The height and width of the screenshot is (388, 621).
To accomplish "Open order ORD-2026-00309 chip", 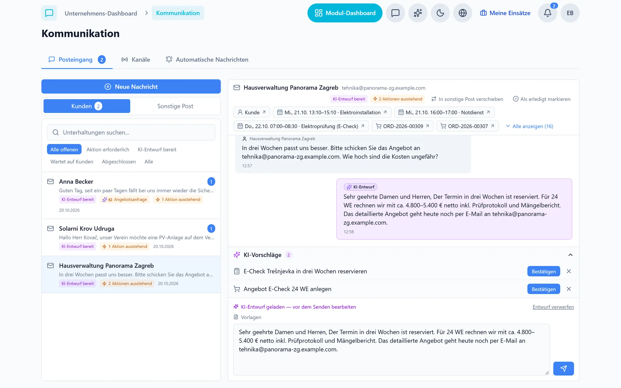I will pyautogui.click(x=402, y=126).
